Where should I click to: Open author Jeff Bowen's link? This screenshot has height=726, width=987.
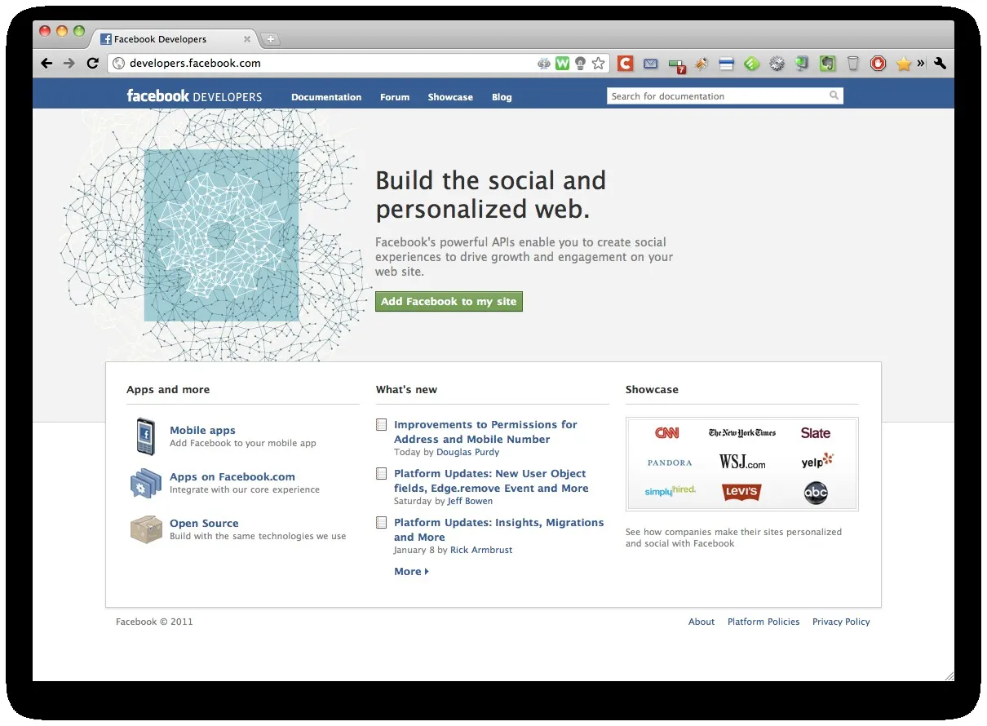coord(470,501)
